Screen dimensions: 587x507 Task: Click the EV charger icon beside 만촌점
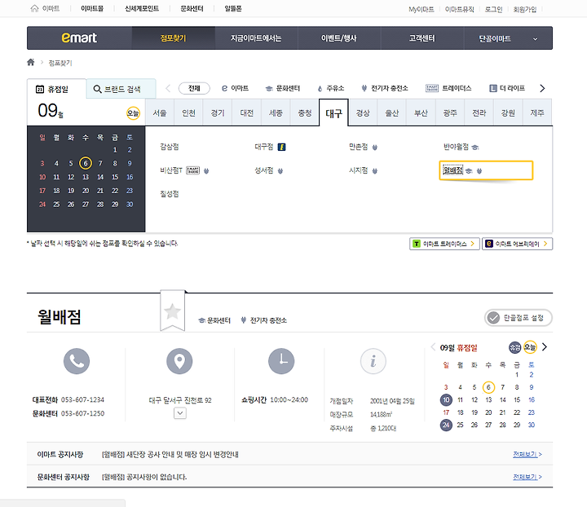(x=375, y=148)
